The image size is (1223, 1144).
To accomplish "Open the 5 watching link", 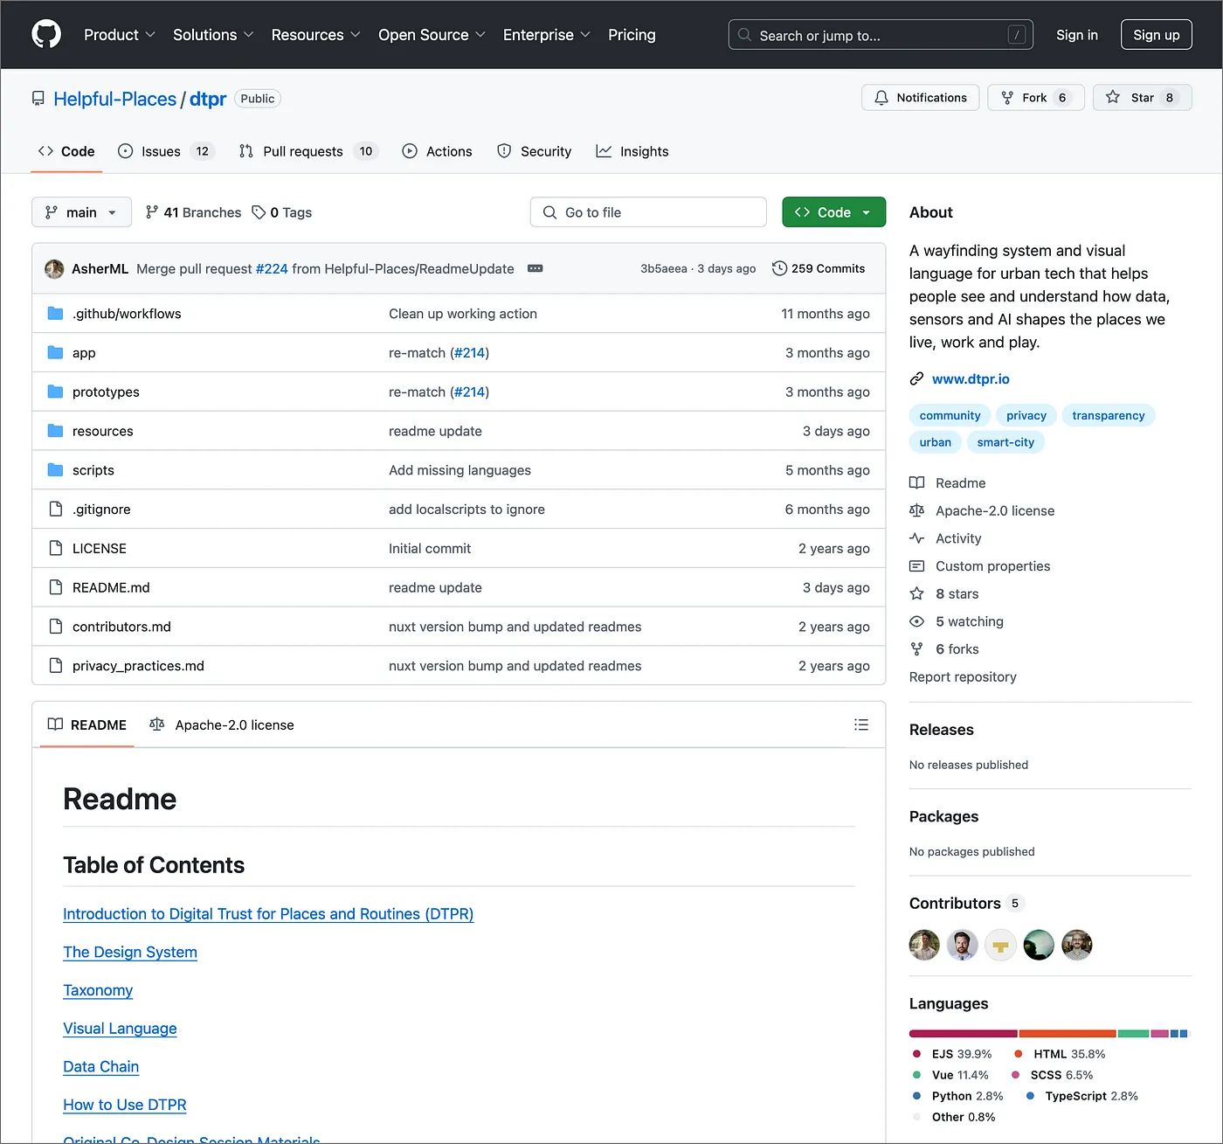I will point(970,621).
